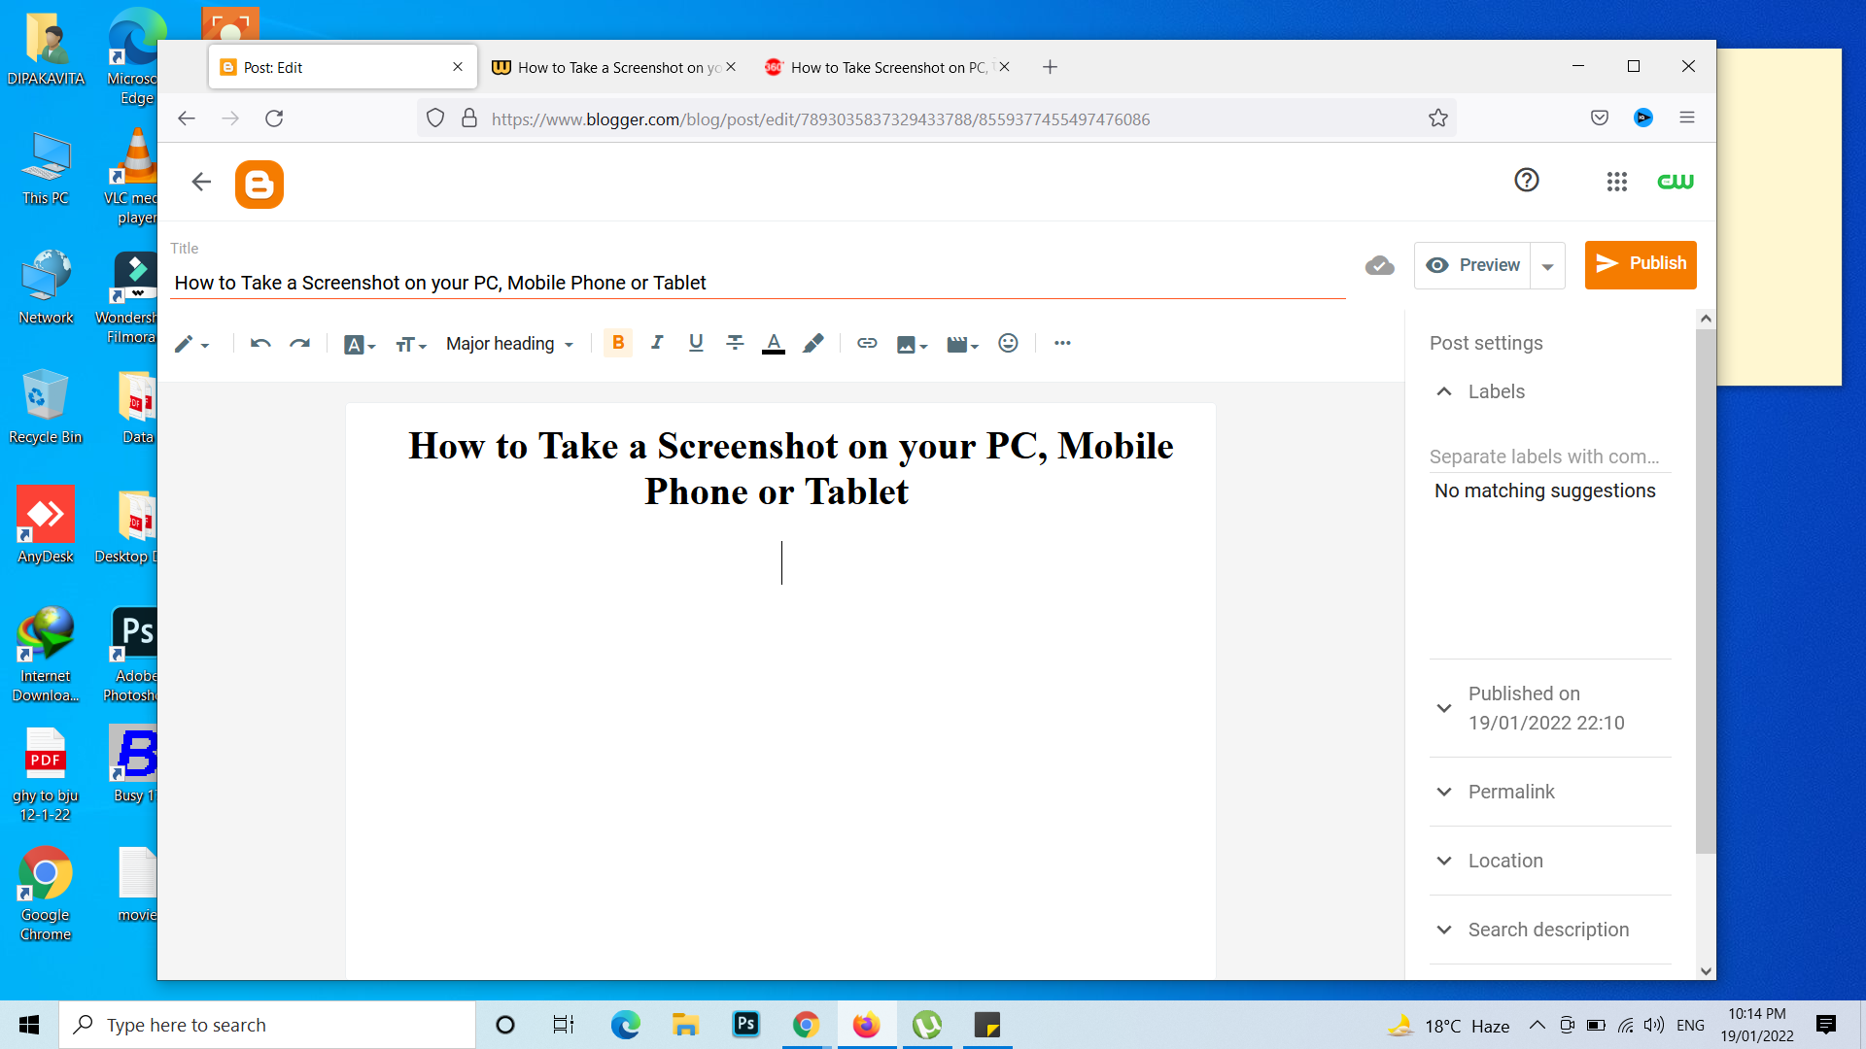1866x1049 pixels.
Task: Click the browser extension icon beside Pocket
Action: 1643,118
